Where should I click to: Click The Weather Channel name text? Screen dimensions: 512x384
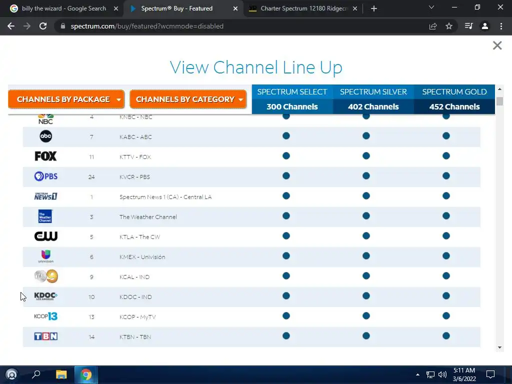click(148, 217)
